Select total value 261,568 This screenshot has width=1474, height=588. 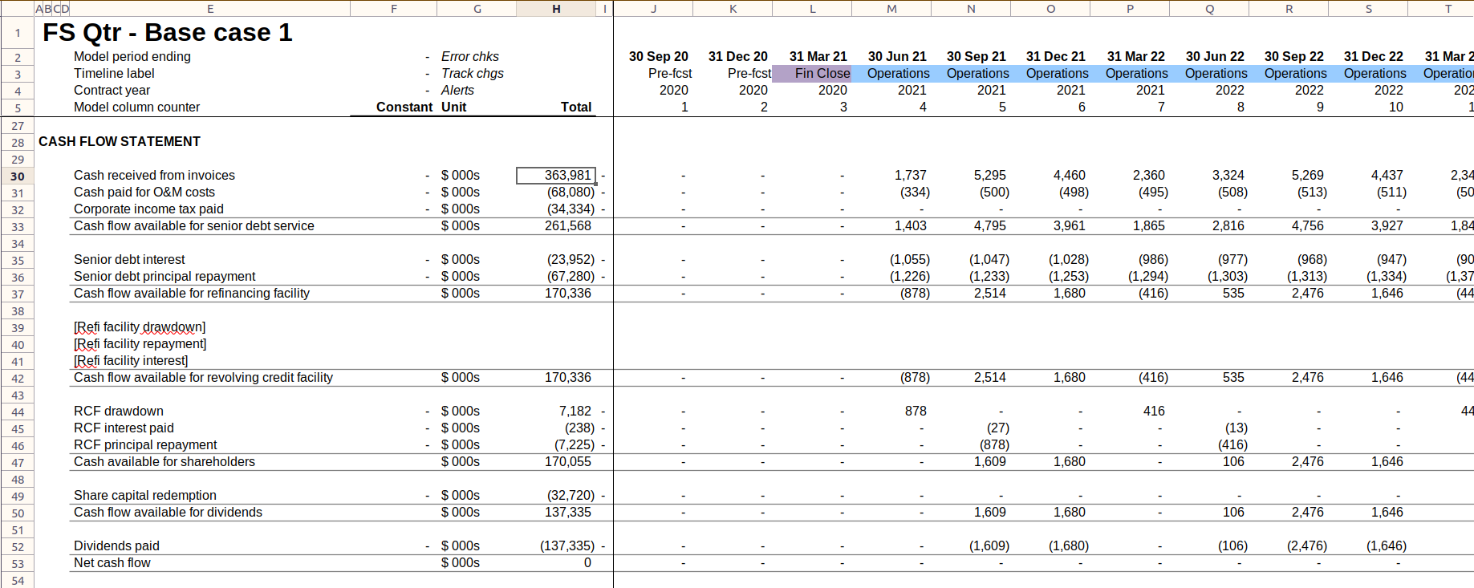(x=568, y=226)
